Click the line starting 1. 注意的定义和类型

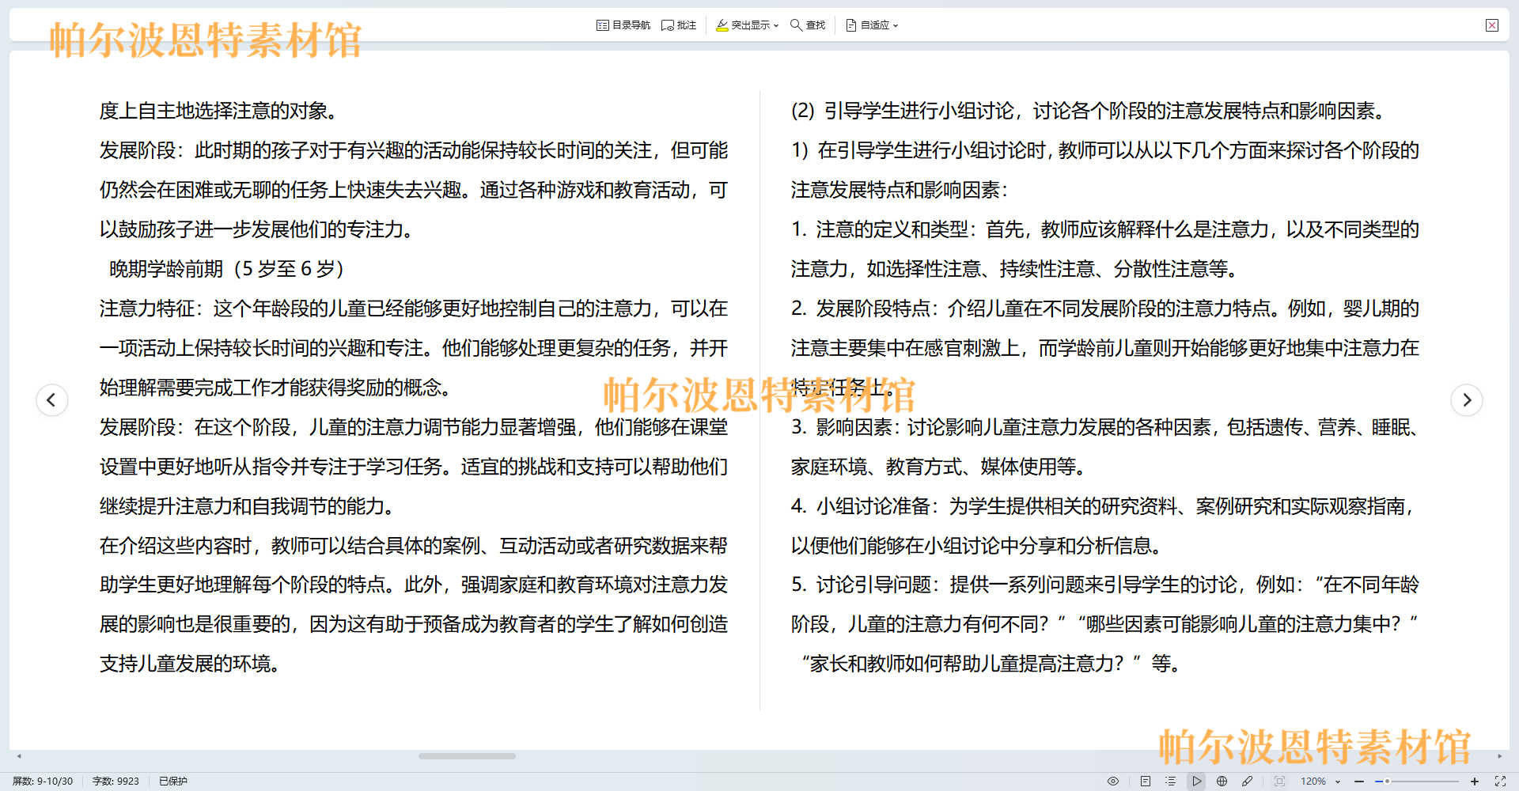tap(1105, 229)
